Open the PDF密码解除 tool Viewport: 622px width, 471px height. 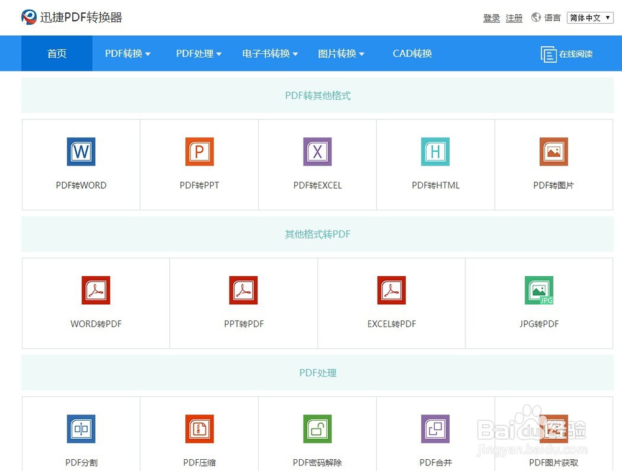317,429
